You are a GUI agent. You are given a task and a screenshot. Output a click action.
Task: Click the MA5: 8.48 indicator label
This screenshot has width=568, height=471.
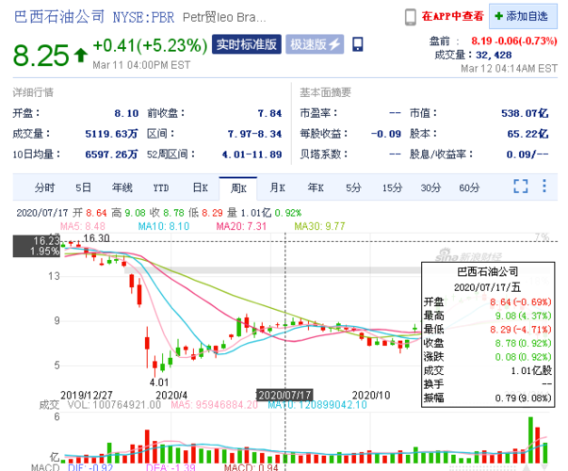[x=83, y=226]
